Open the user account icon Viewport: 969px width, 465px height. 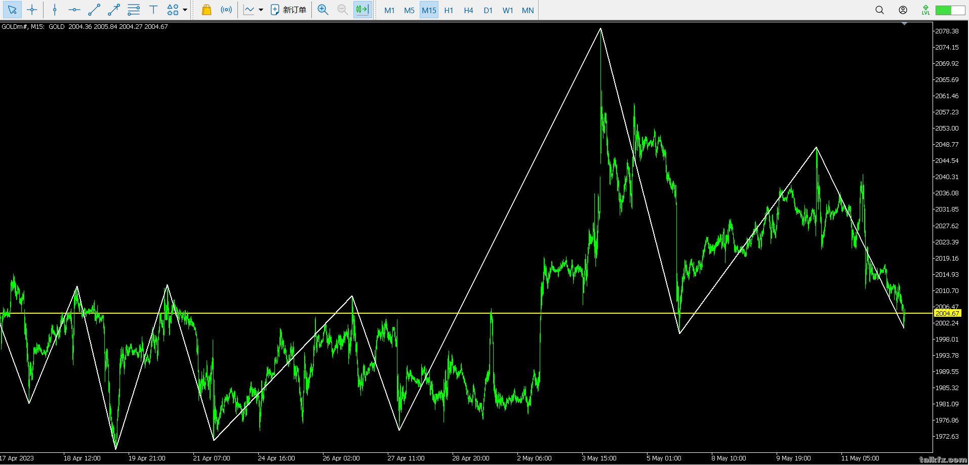[903, 10]
